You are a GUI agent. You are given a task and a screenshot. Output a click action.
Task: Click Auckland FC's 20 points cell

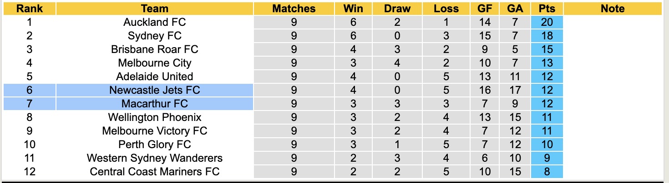point(547,22)
